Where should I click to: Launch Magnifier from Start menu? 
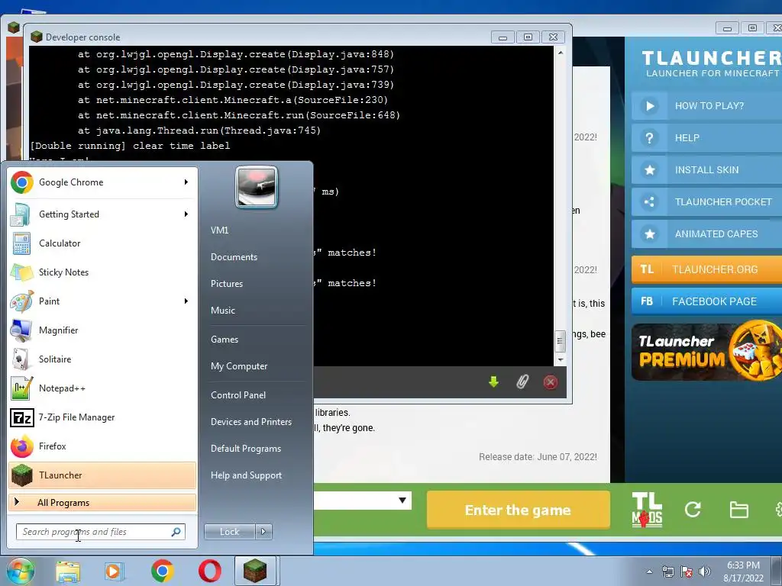[x=102, y=330]
